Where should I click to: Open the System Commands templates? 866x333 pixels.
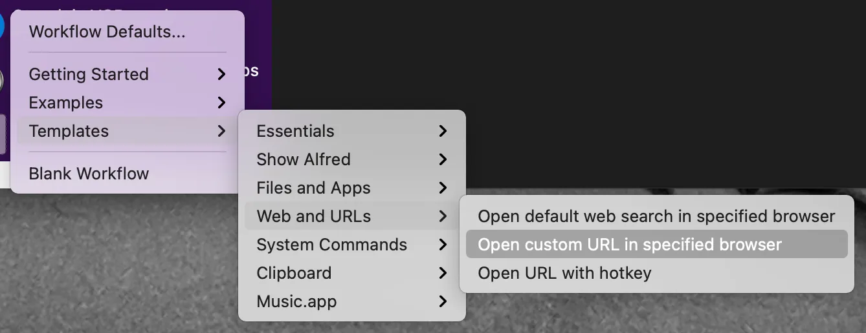coord(331,245)
